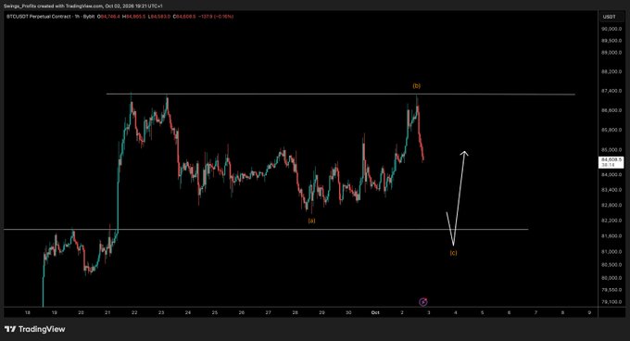The image size is (630, 341).
Task: Click the lower horizontal support line
Action: point(266,230)
